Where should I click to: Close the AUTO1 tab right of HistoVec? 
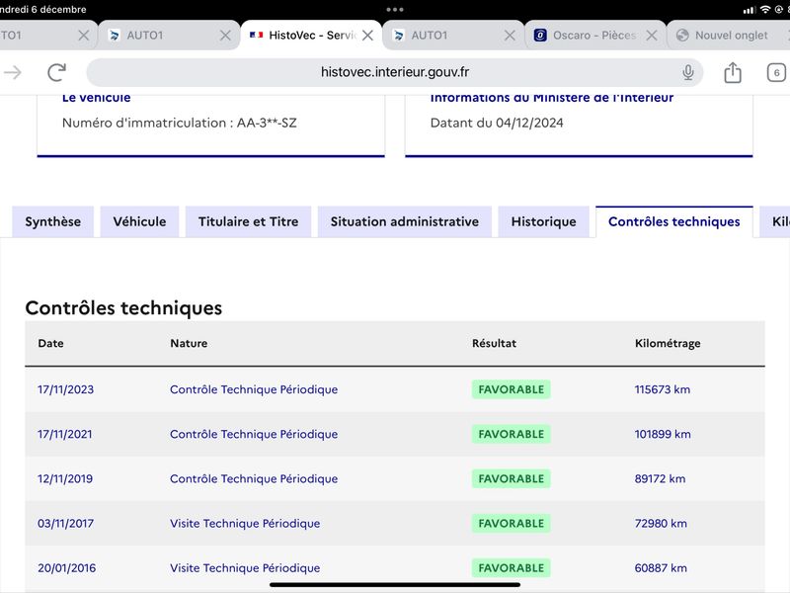click(510, 35)
